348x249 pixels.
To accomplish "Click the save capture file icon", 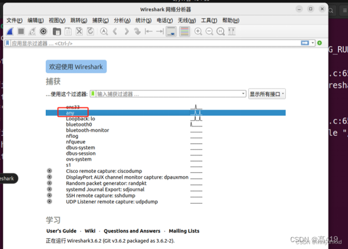I will [x=68, y=31].
